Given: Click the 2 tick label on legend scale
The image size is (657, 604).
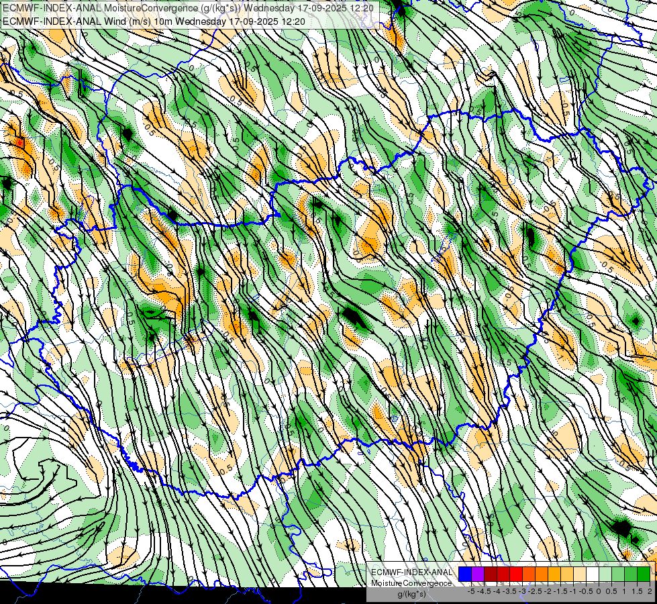Looking at the screenshot, I should 650,592.
